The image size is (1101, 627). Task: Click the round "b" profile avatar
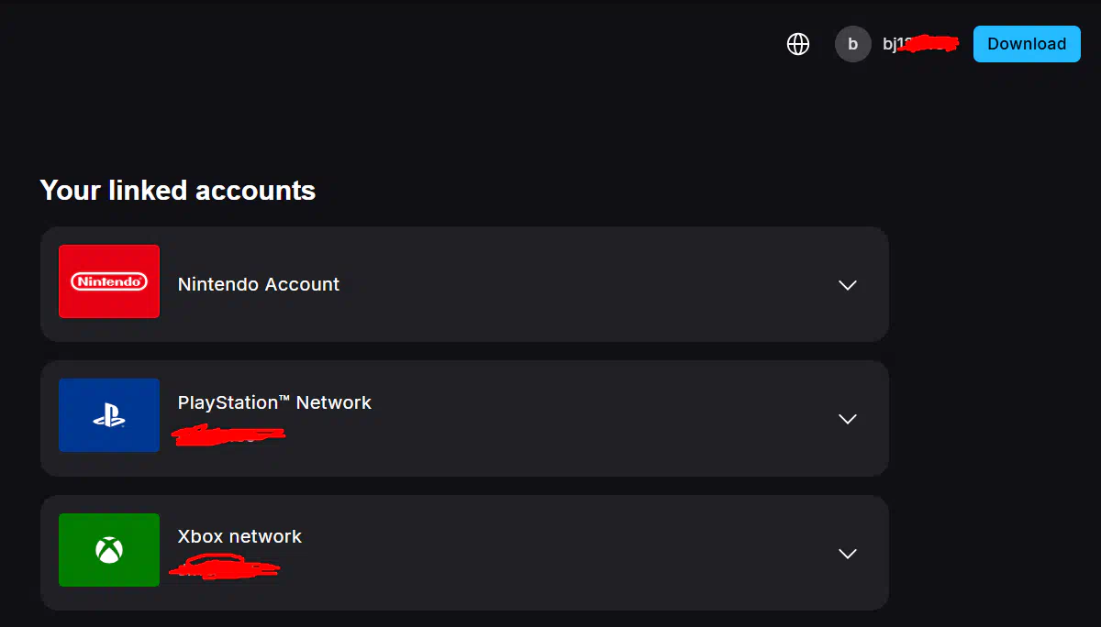tap(852, 44)
